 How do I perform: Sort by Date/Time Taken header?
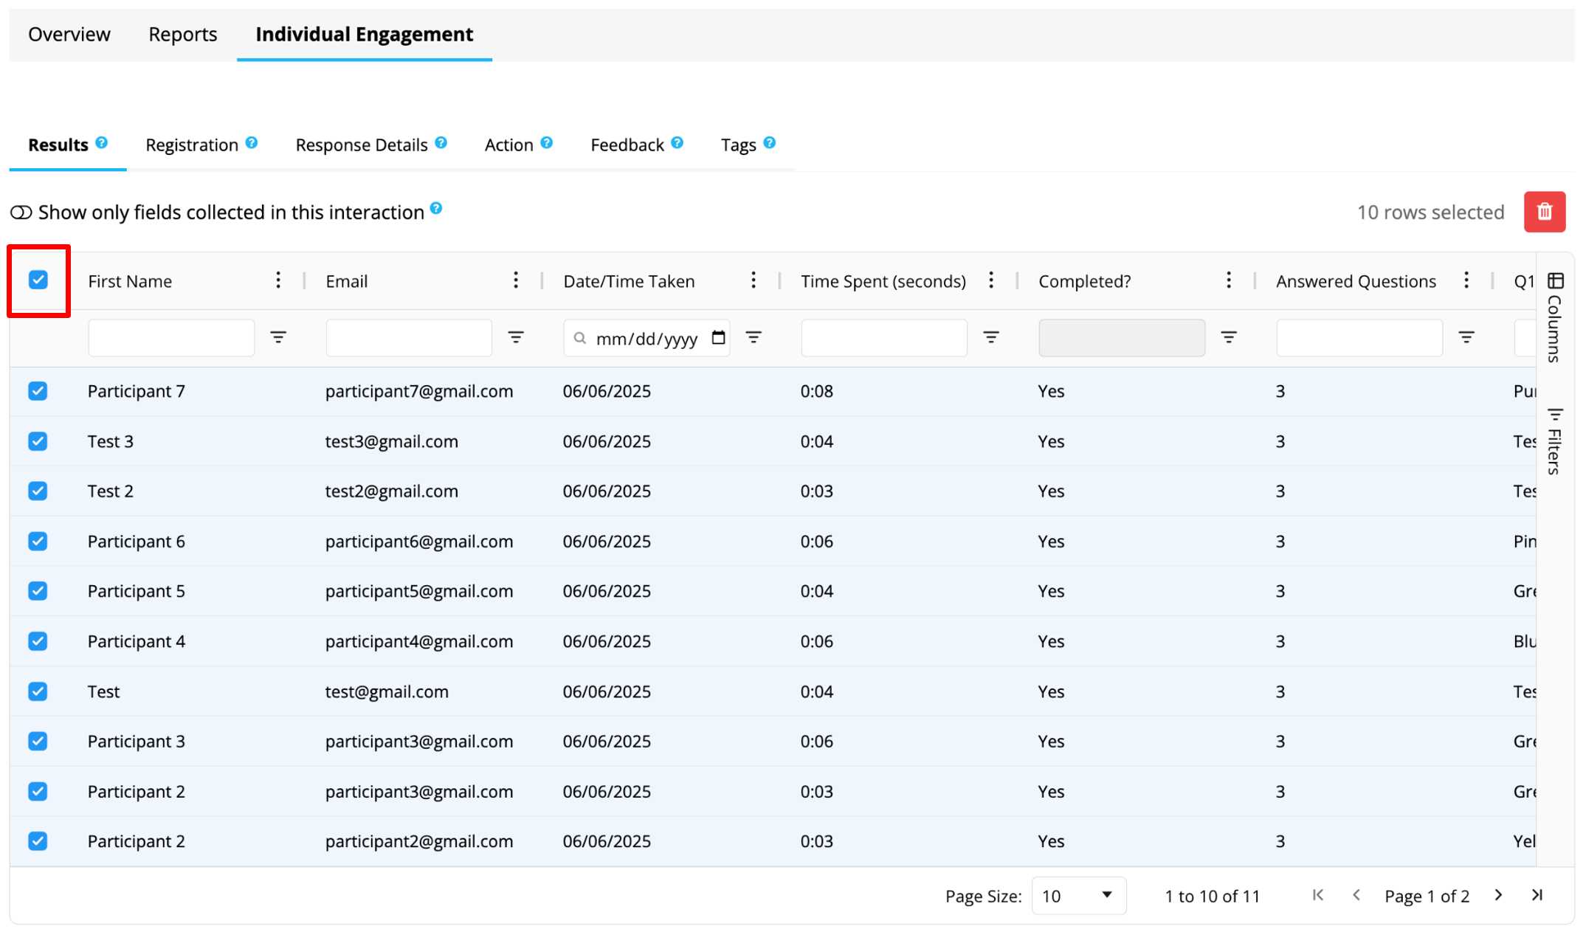point(629,281)
